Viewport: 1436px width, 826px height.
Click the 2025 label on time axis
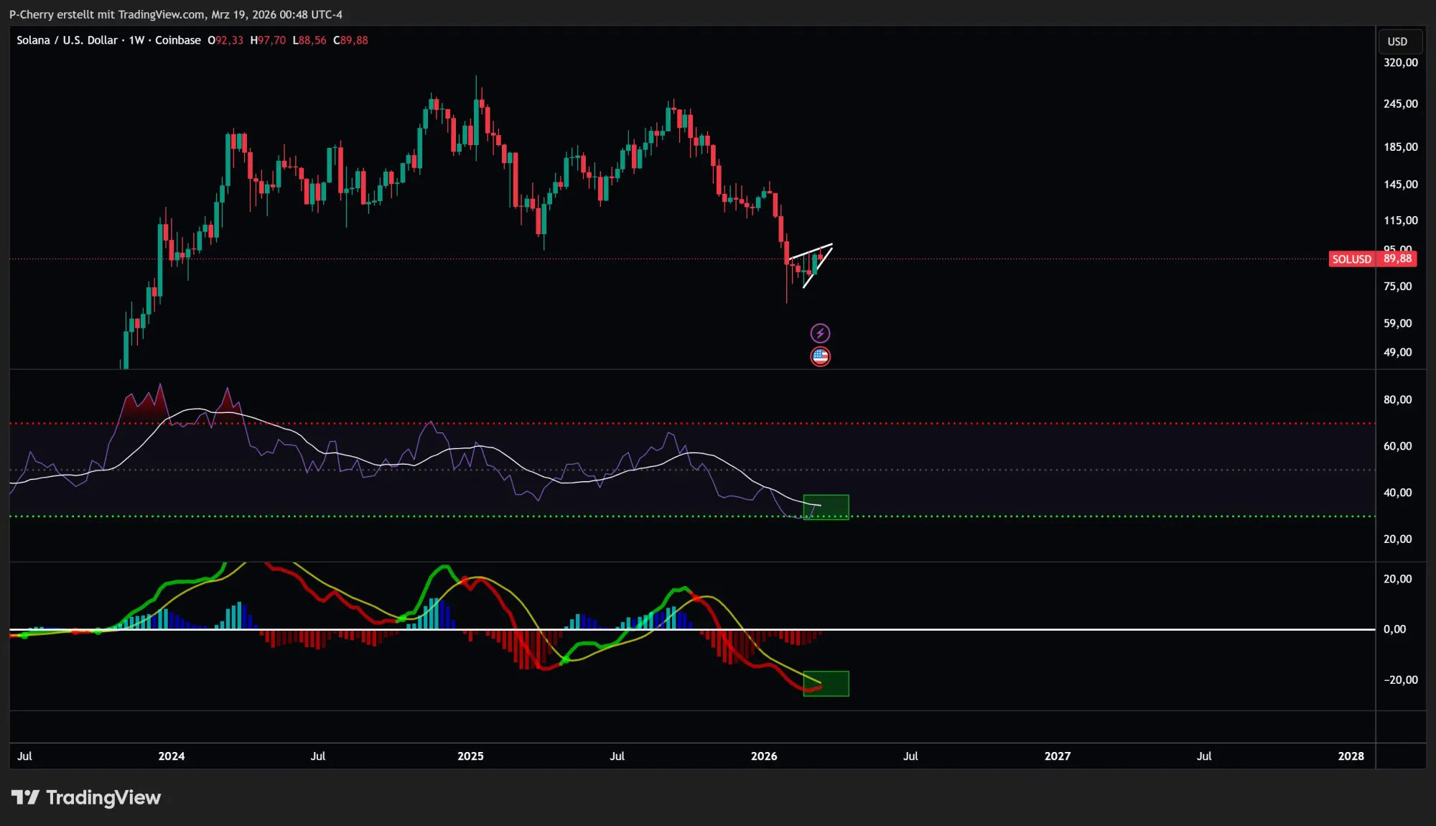470,756
